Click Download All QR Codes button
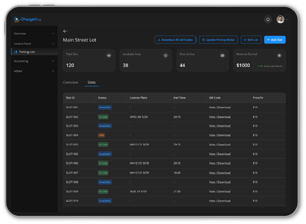The image size is (306, 224). pyautogui.click(x=175, y=40)
